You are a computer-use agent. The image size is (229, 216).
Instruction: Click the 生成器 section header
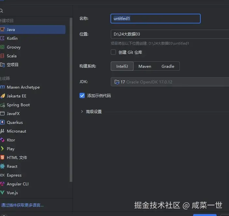pos(5,78)
